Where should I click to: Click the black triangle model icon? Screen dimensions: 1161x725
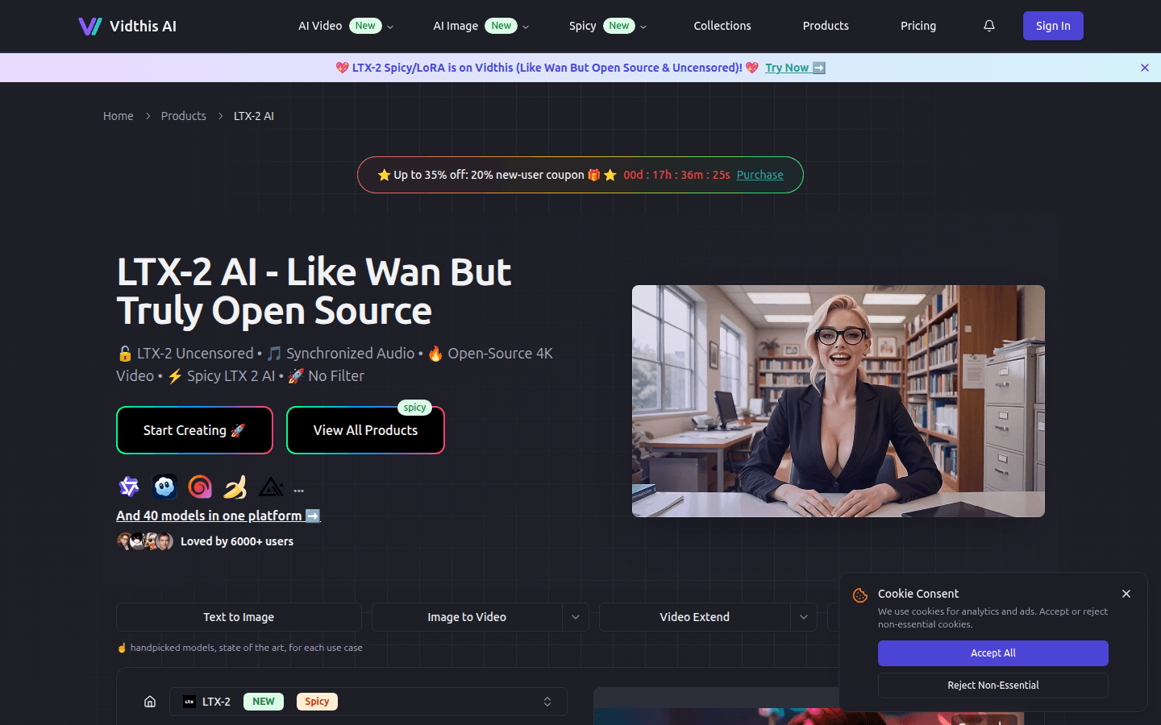click(x=271, y=487)
